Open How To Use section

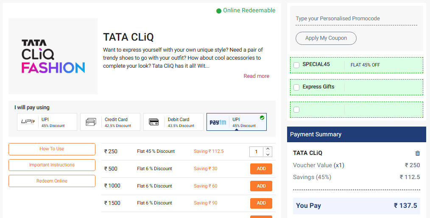click(52, 149)
